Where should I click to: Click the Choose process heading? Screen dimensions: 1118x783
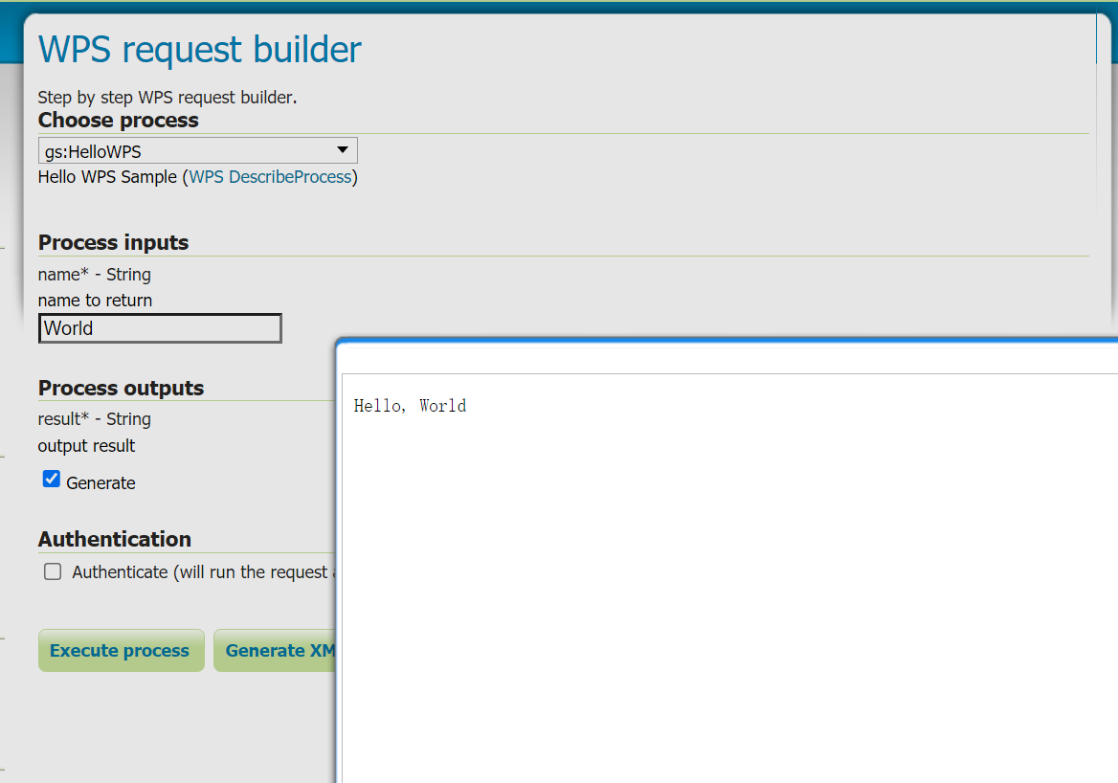pos(119,121)
